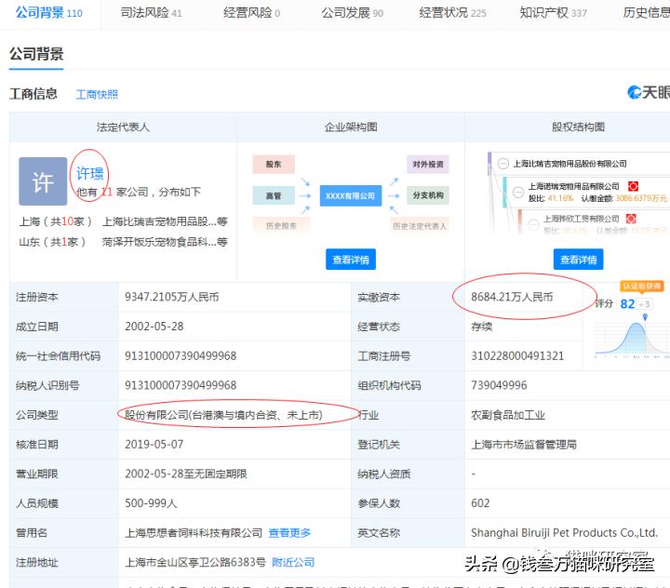Image resolution: width=670 pixels, height=588 pixels.
Task: Click address 上海市金山区亭卫公路6383号
Action: click(x=195, y=562)
